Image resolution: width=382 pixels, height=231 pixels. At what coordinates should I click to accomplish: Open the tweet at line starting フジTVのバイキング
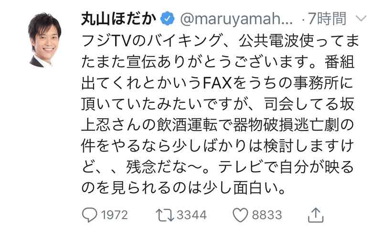220,41
